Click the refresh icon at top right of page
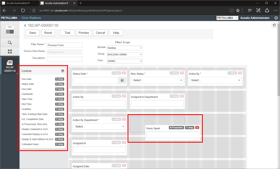The image size is (280, 169). point(274,25)
